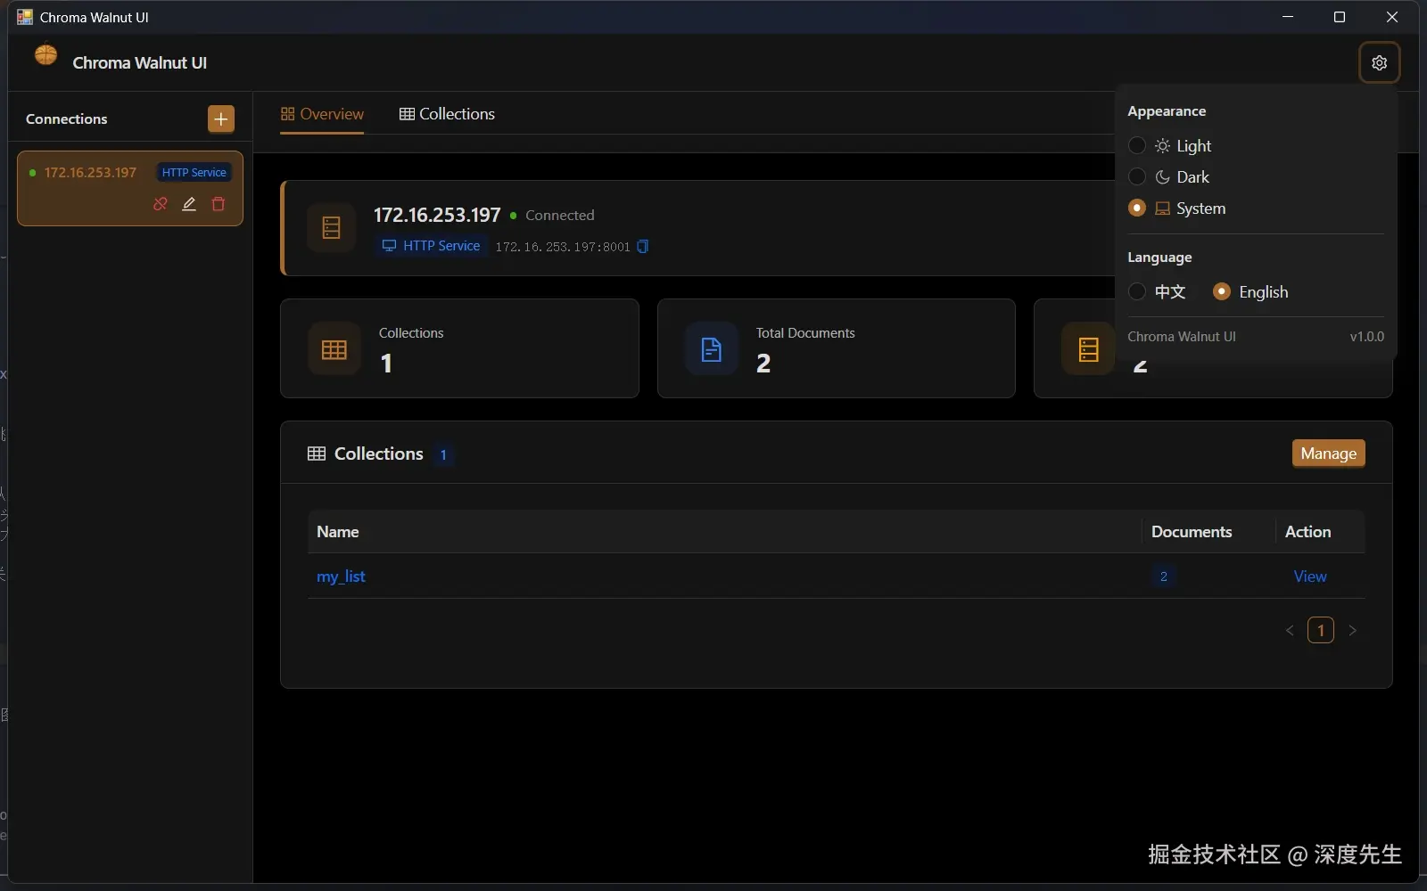Click the document icon on Total Documents card

coord(711,348)
